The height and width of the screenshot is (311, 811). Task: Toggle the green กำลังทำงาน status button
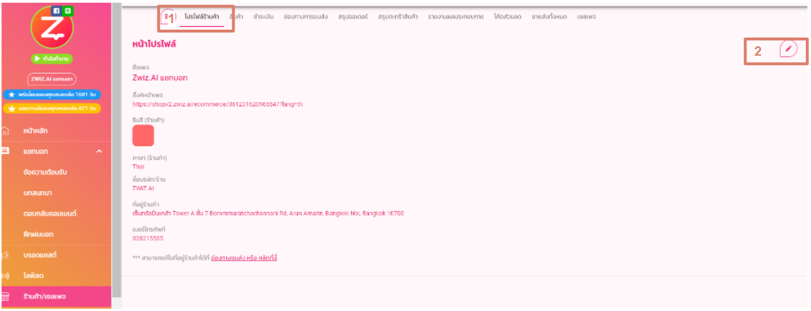click(x=52, y=59)
